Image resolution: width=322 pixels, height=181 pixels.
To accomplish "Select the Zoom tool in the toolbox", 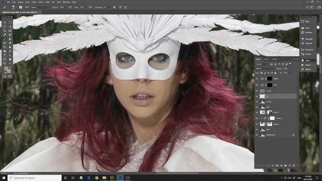I will pyautogui.click(x=5, y=63).
